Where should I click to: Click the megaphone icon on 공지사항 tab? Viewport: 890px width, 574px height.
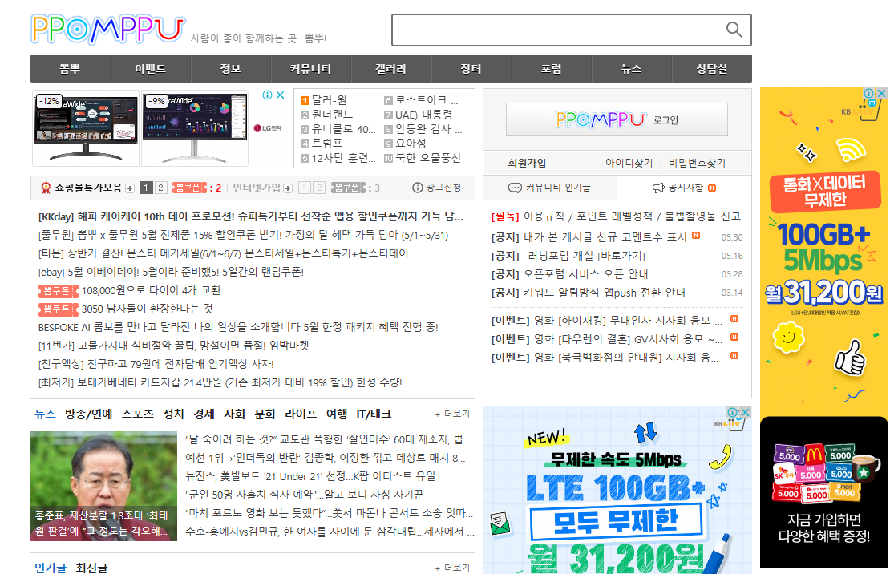pyautogui.click(x=658, y=188)
